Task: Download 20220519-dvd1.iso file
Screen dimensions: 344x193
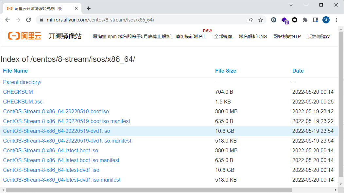Action: point(57,131)
